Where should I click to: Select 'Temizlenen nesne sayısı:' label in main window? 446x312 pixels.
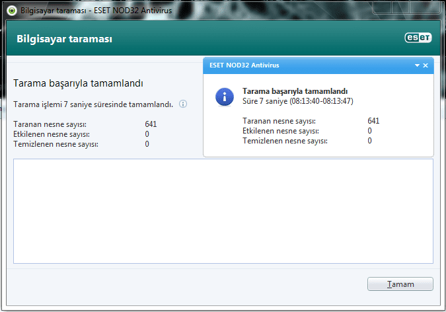coord(56,144)
